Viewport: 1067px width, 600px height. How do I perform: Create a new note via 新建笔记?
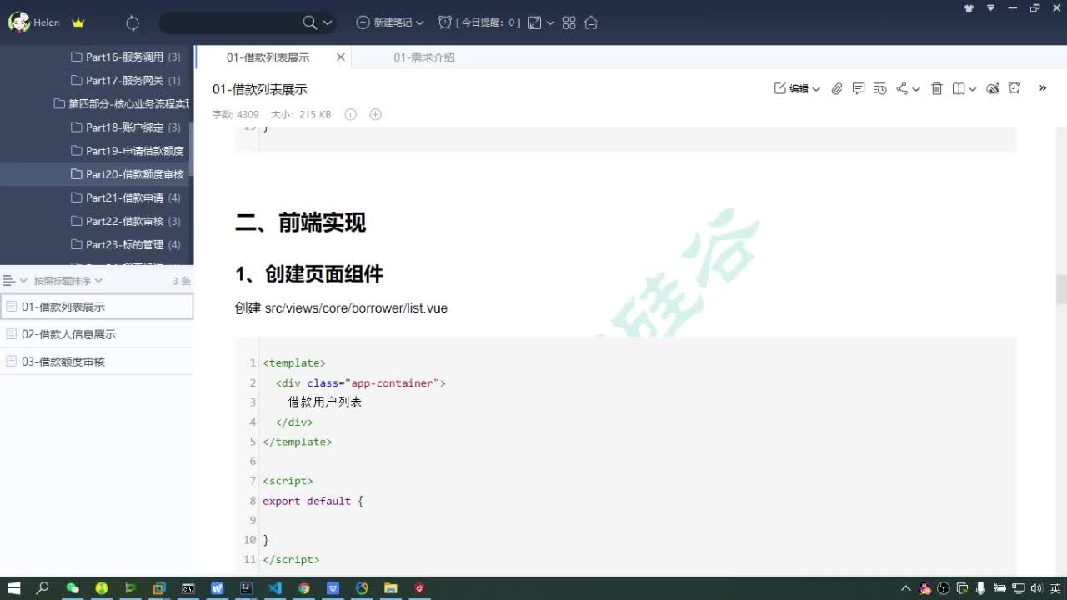coord(385,22)
